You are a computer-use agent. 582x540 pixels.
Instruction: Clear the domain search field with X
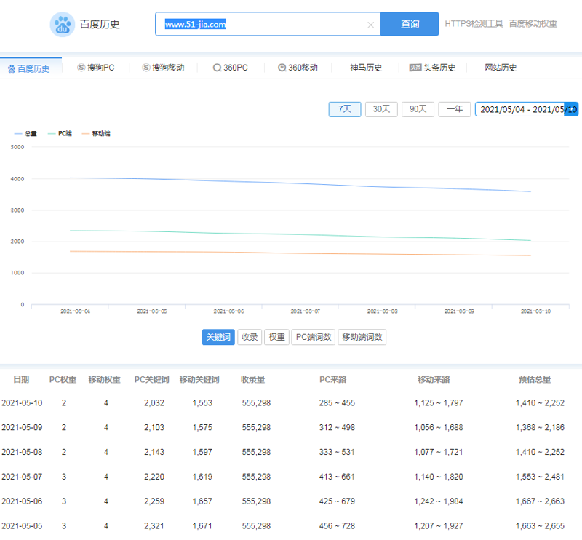[370, 25]
